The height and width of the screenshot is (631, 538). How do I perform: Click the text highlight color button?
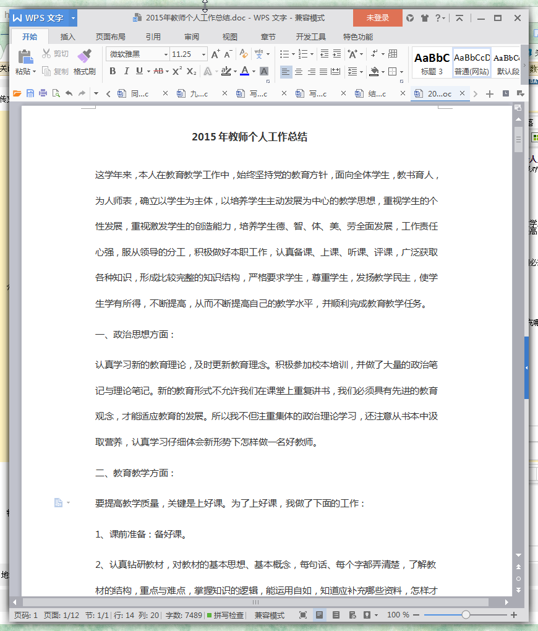[x=226, y=71]
